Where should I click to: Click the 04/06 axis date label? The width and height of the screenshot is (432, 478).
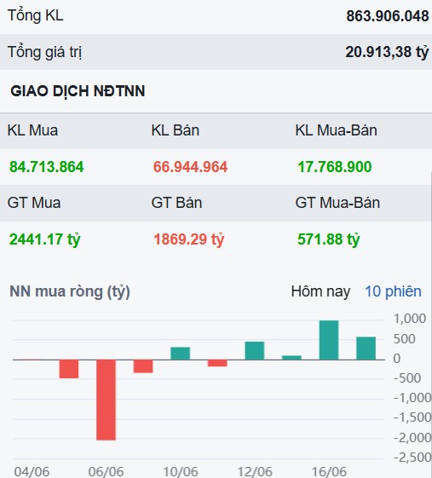coord(32,471)
